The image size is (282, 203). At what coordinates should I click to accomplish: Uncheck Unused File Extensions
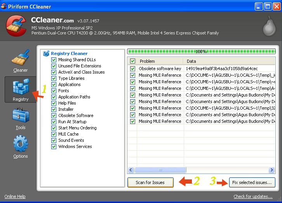[x=54, y=66]
